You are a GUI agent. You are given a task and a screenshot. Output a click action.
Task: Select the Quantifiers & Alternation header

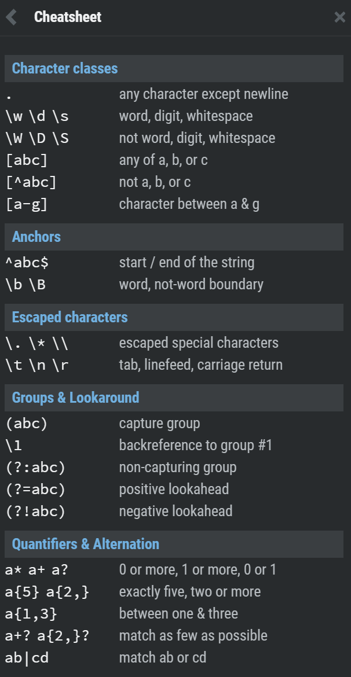click(86, 544)
